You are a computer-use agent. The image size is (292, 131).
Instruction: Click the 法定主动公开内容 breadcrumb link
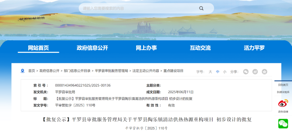pos(146,71)
